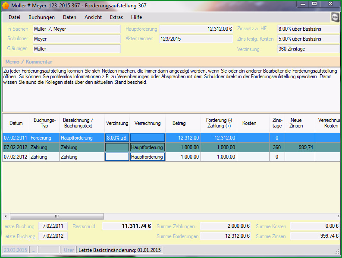
Task: Click the erste Buchung date field
Action: [53, 226]
